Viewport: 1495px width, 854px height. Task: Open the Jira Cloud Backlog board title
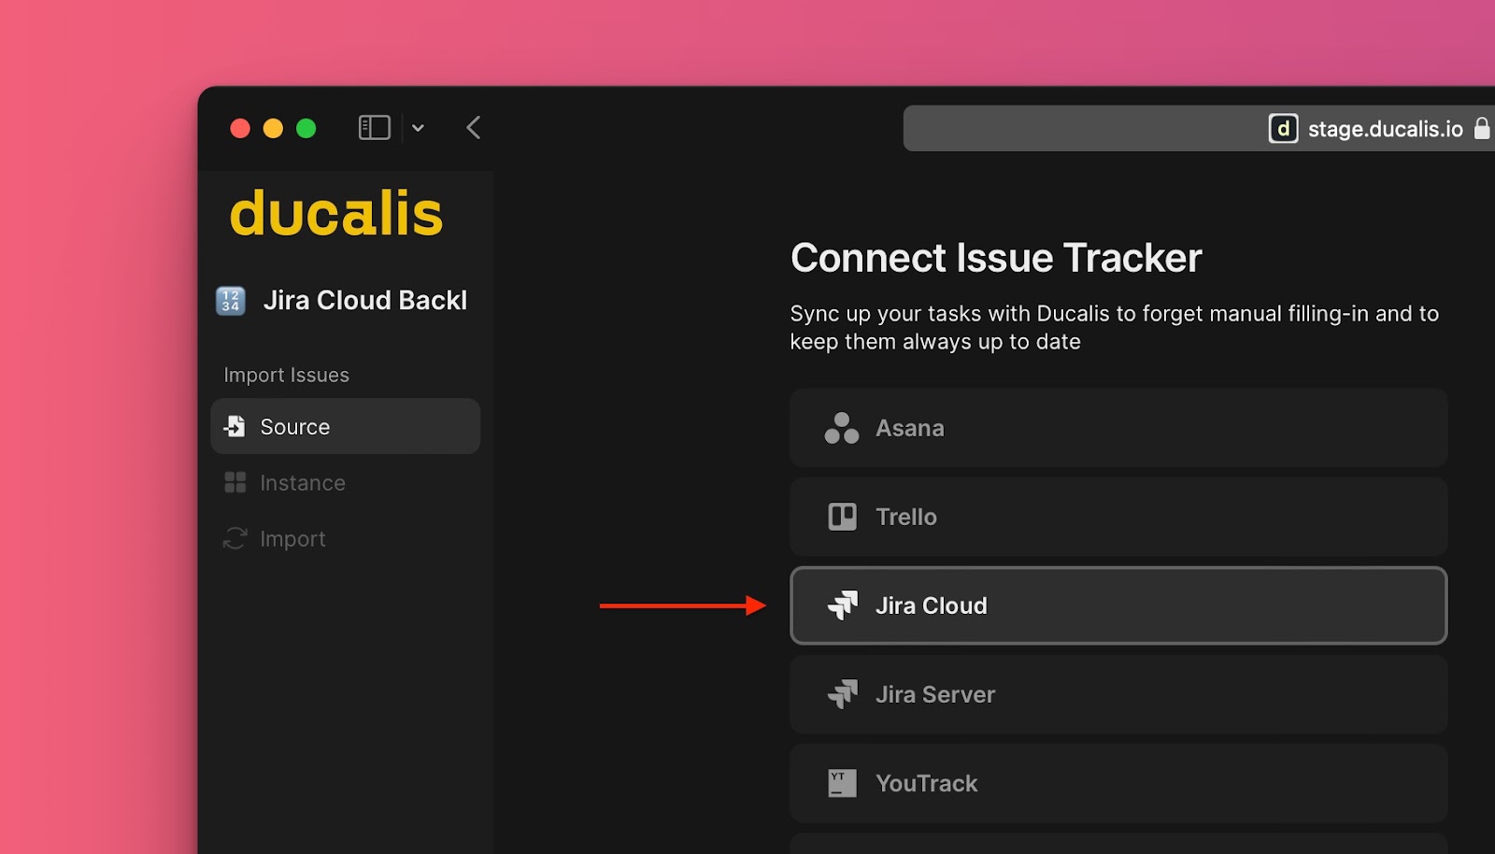click(365, 300)
